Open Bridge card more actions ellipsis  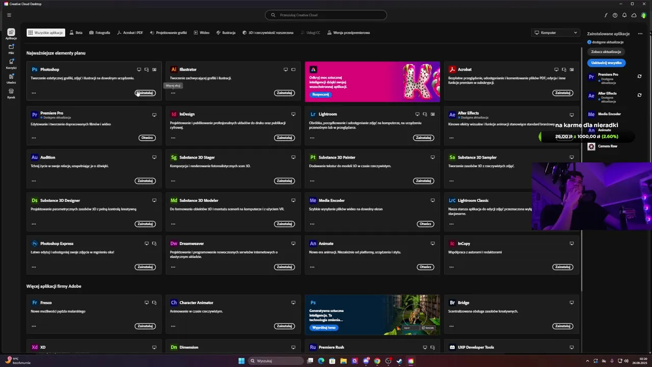coord(451,326)
